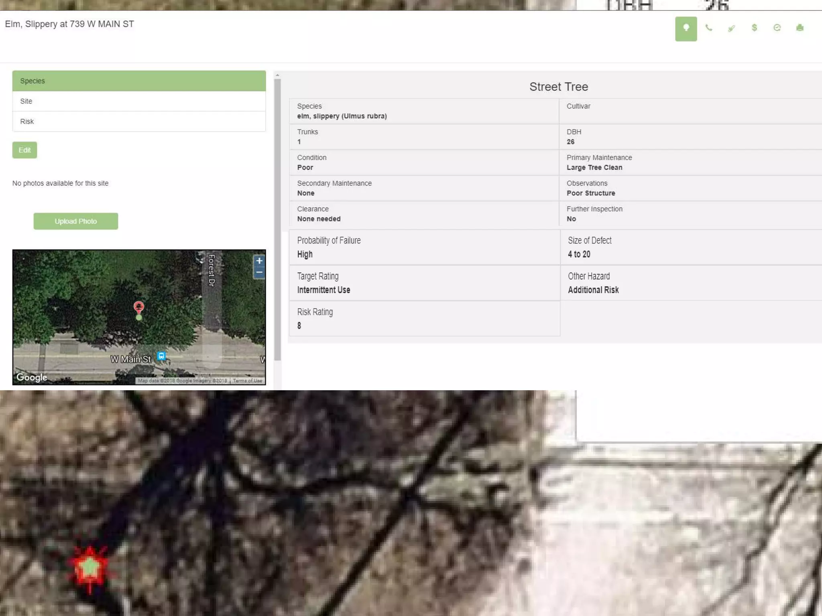
Task: Click the blue bus stop icon on map
Action: point(161,356)
